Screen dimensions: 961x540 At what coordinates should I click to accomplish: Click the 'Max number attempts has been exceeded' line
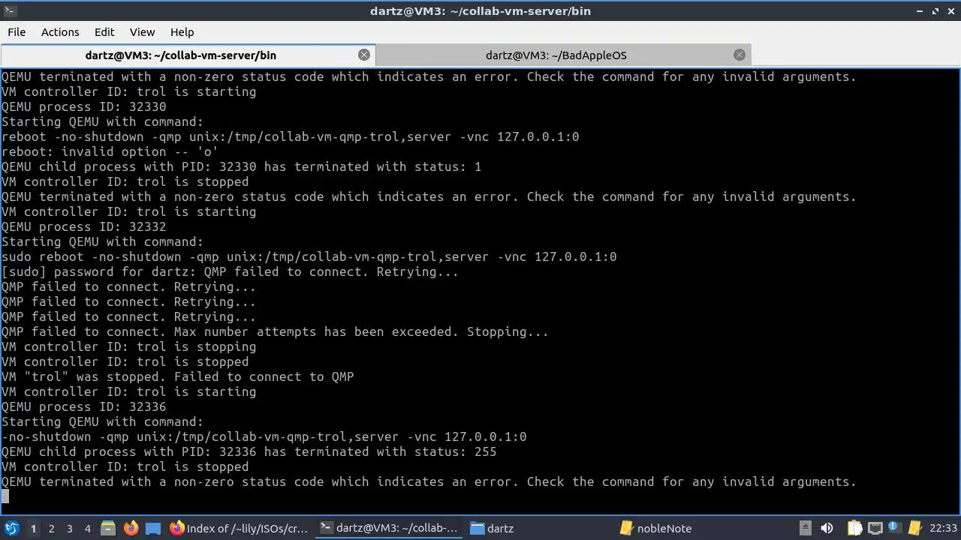tap(275, 331)
